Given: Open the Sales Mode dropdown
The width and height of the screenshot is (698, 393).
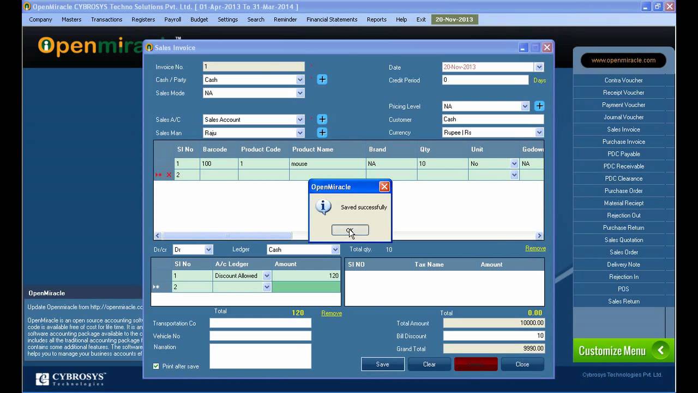Looking at the screenshot, I should click(300, 93).
